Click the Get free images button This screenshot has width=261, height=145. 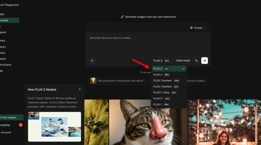12,117
